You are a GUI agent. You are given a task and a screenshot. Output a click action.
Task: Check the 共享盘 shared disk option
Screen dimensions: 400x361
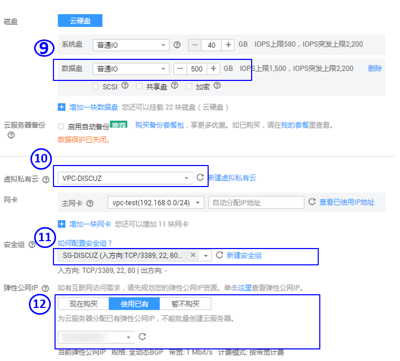[139, 86]
